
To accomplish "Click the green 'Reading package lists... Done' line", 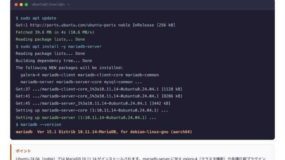I will [50, 40].
